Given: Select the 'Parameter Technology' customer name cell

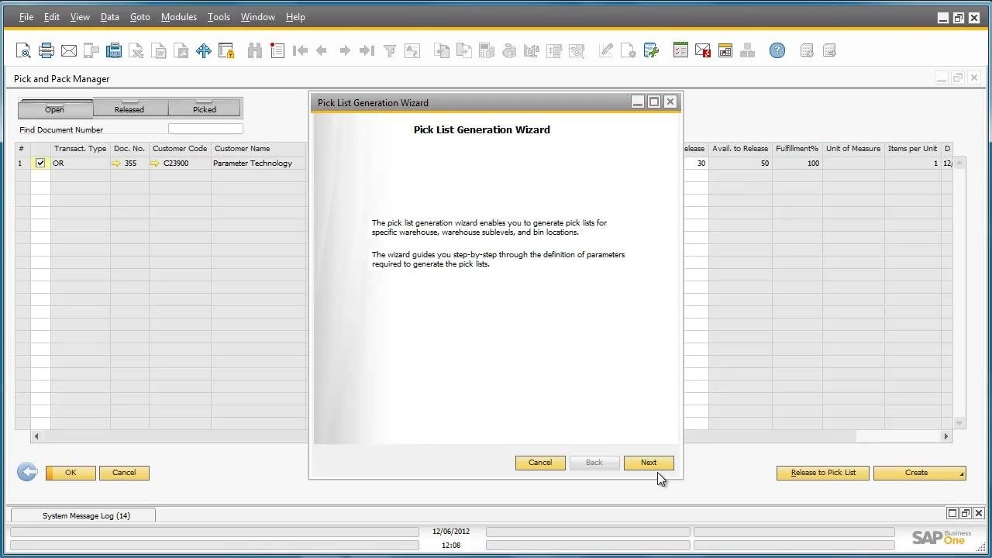Looking at the screenshot, I should [259, 164].
